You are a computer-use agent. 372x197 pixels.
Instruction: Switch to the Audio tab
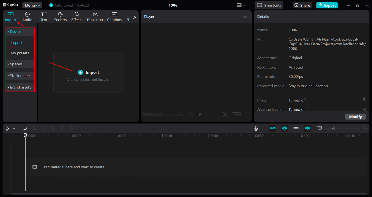[x=27, y=17]
